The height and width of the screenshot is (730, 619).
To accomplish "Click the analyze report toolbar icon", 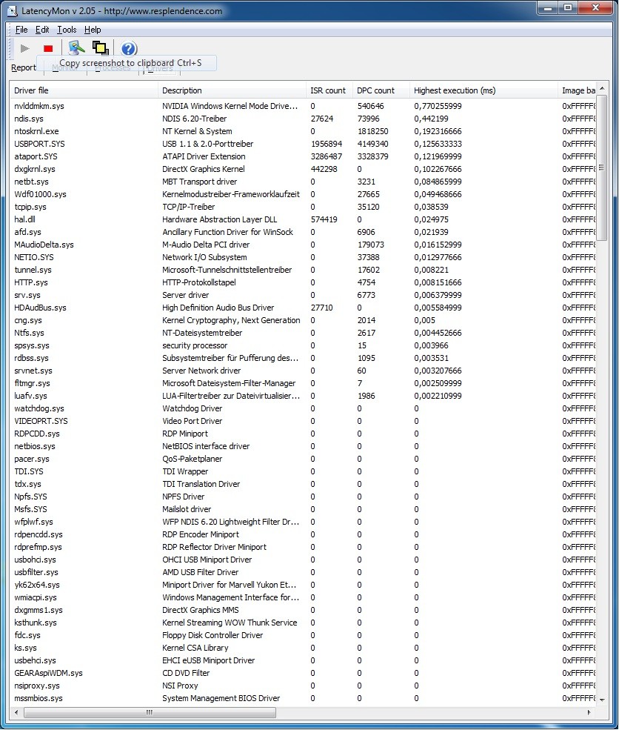I will (76, 48).
